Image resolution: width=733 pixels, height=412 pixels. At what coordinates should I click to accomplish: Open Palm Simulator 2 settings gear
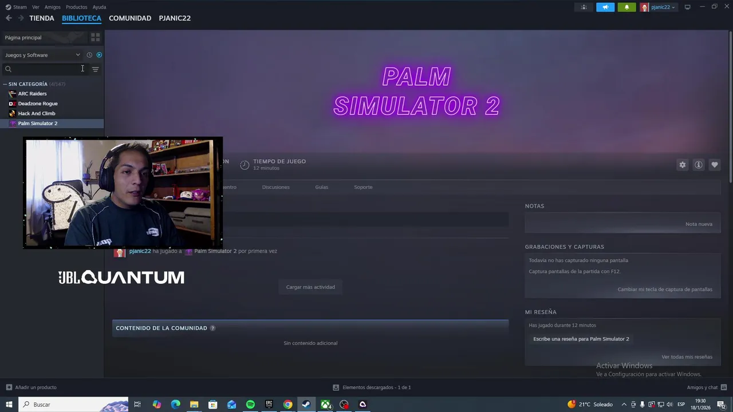(x=682, y=165)
